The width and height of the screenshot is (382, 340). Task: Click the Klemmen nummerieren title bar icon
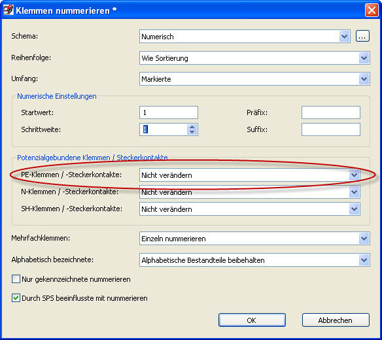pyautogui.click(x=9, y=10)
